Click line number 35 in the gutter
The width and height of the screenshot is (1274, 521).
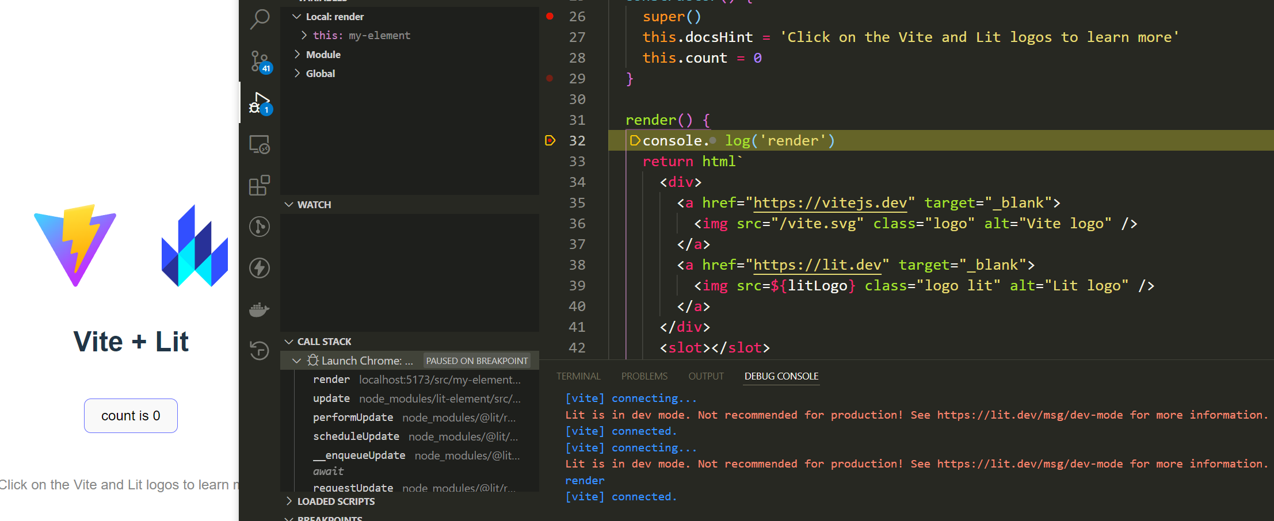577,203
